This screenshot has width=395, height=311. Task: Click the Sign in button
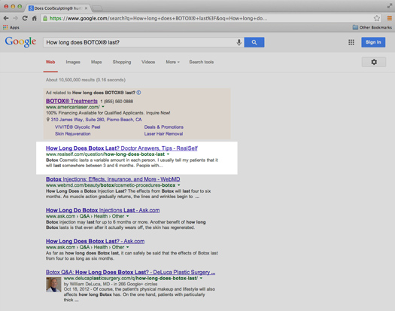[373, 42]
